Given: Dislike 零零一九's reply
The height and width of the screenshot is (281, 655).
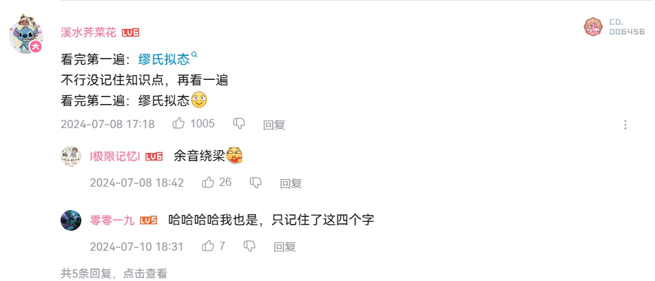Looking at the screenshot, I should [249, 247].
